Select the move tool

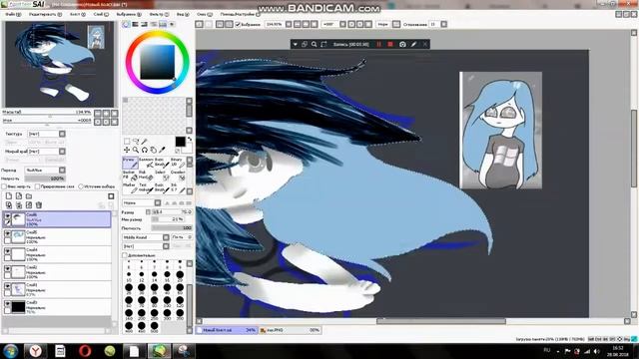(x=127, y=150)
